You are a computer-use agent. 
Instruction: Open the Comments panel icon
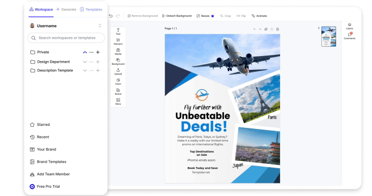(350, 35)
